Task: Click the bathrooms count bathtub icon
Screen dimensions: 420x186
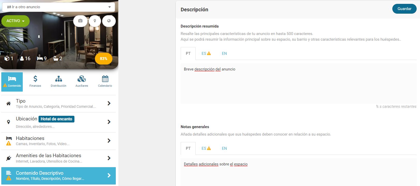Action: pyautogui.click(x=56, y=59)
